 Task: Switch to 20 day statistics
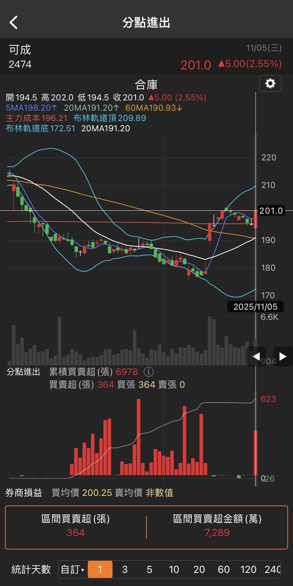click(199, 569)
